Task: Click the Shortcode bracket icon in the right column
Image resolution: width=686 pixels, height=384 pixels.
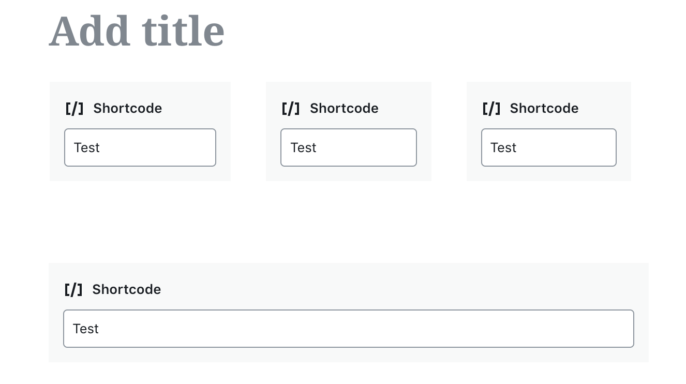Action: tap(491, 108)
